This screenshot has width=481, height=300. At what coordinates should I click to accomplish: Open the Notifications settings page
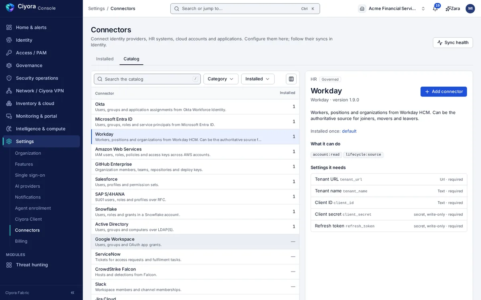[x=28, y=197]
